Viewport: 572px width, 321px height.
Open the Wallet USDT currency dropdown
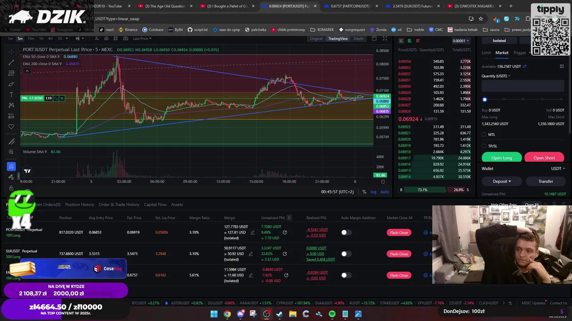(x=558, y=169)
